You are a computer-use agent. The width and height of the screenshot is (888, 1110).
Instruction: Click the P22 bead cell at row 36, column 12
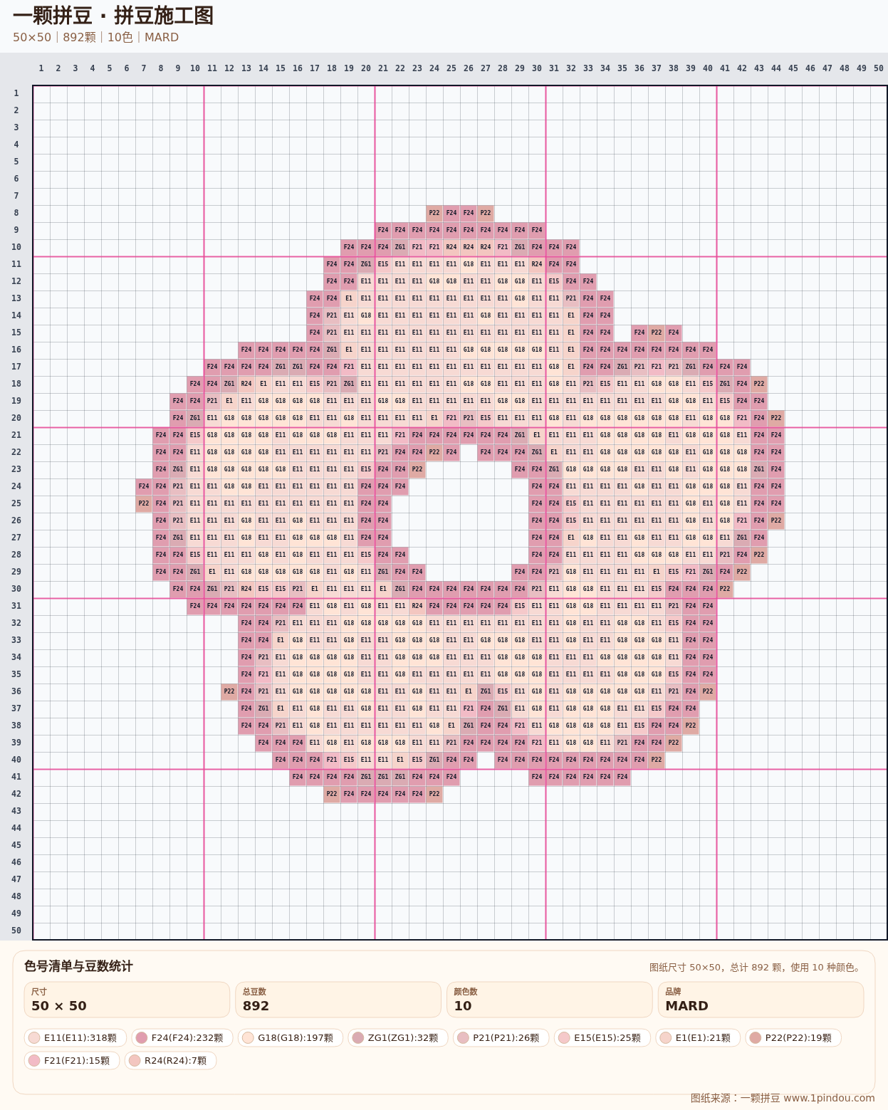tap(229, 691)
